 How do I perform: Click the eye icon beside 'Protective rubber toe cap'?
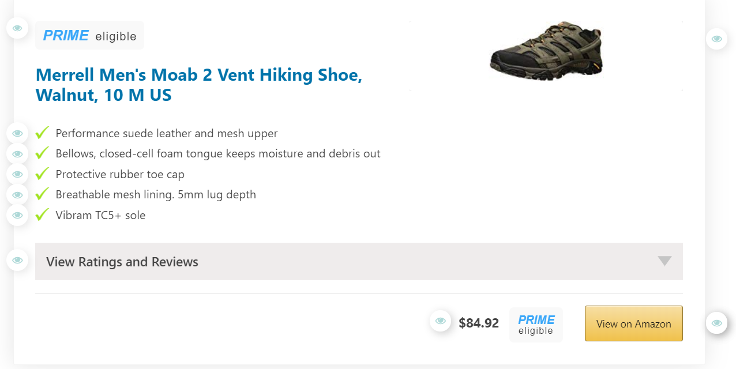pyautogui.click(x=17, y=174)
